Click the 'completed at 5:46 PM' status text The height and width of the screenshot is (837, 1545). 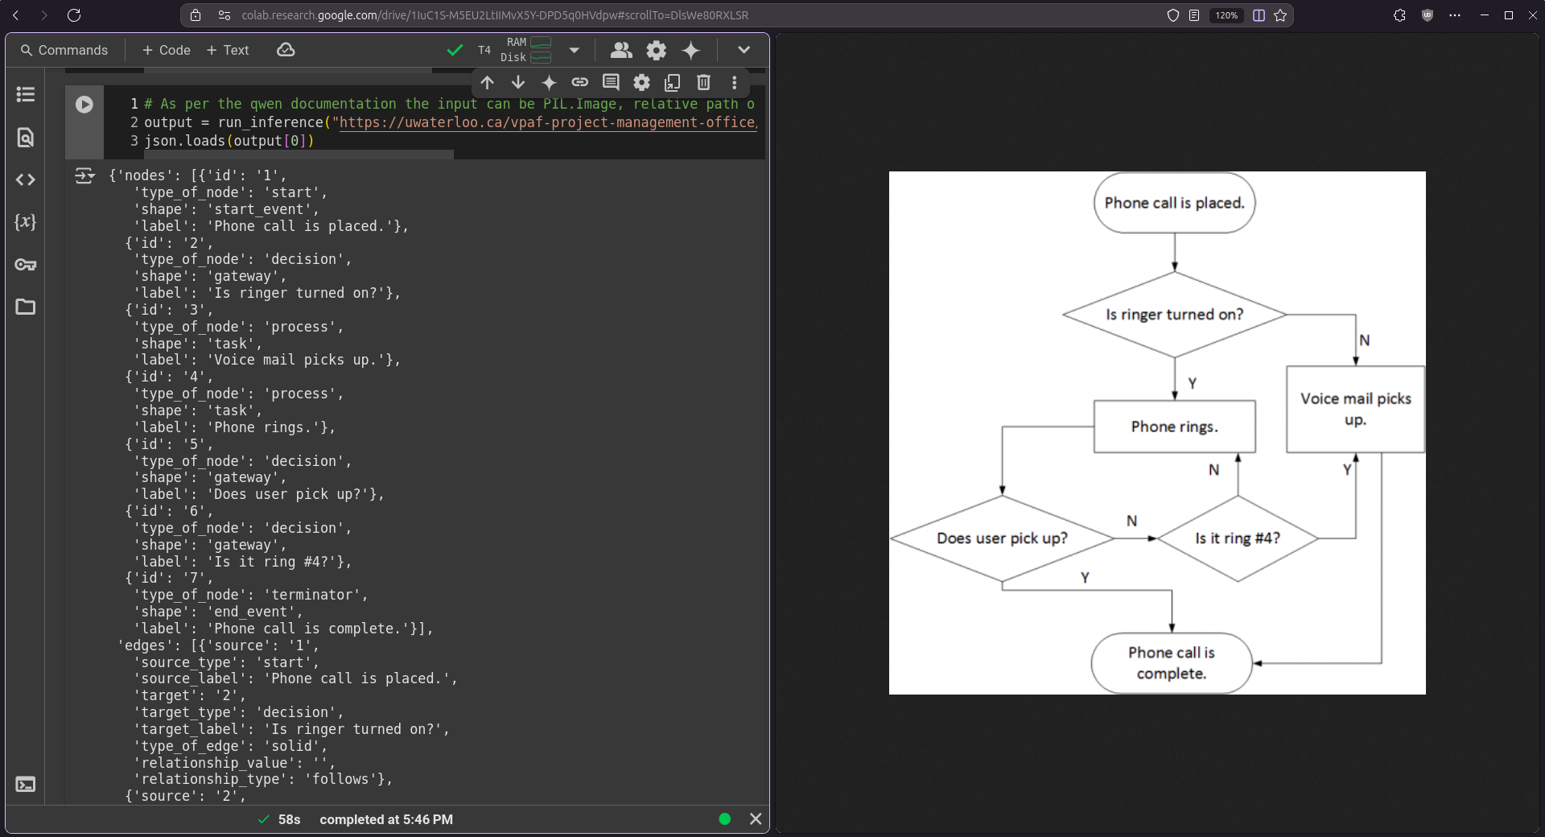[386, 819]
